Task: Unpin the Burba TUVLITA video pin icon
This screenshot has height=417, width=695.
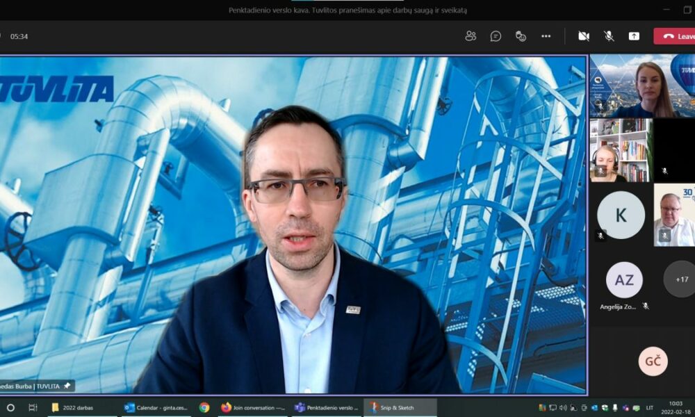Action: tap(67, 386)
